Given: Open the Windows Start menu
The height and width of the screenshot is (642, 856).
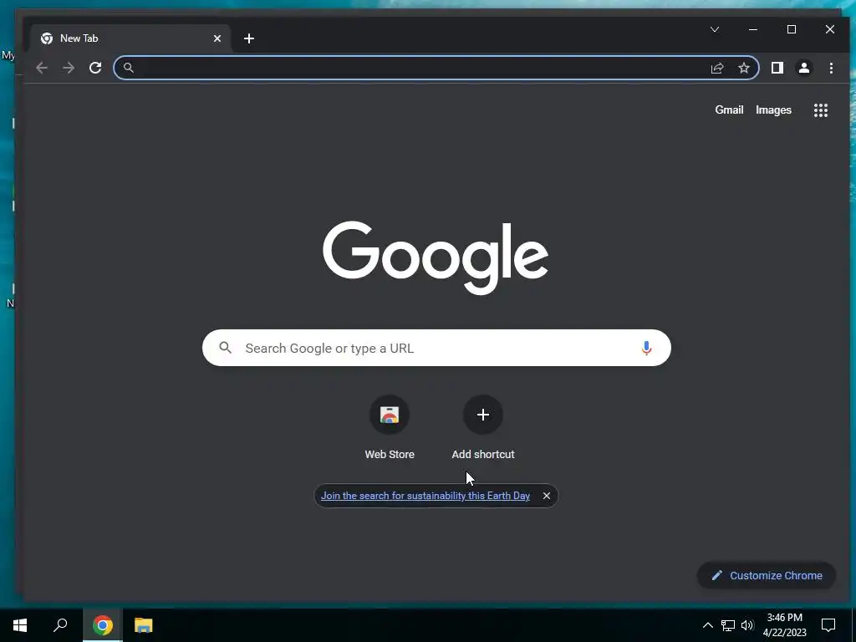Looking at the screenshot, I should coord(20,625).
